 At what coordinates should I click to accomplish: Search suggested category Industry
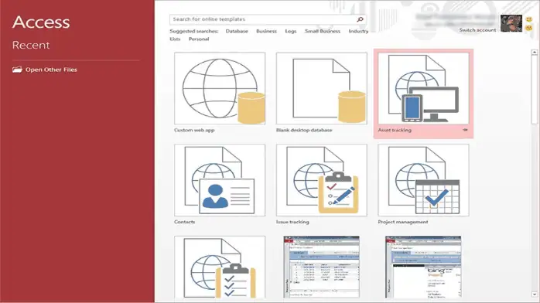[x=358, y=31]
